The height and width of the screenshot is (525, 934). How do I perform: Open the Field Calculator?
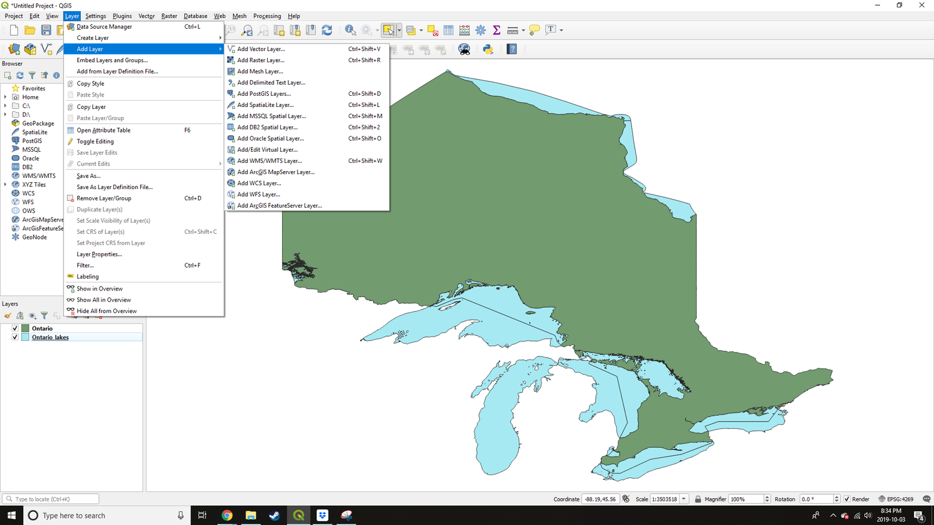pyautogui.click(x=465, y=30)
